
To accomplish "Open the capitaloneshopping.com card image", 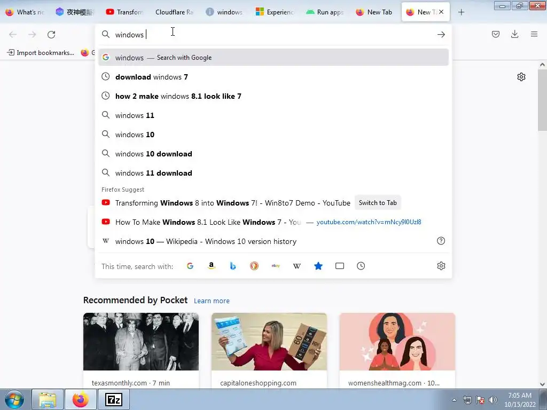I will point(269,342).
